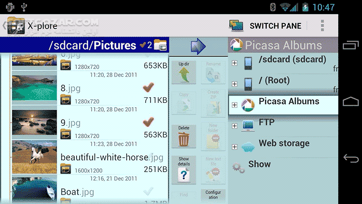Expand the / (Root) node

(234, 83)
